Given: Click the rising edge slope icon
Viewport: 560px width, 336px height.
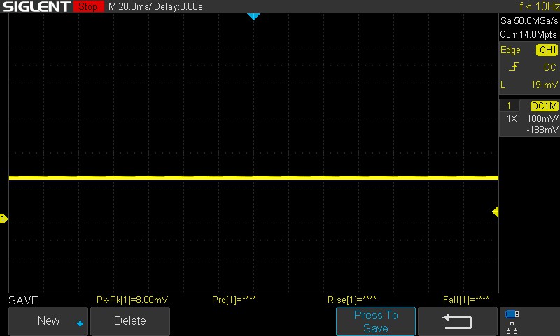Looking at the screenshot, I should click(514, 66).
